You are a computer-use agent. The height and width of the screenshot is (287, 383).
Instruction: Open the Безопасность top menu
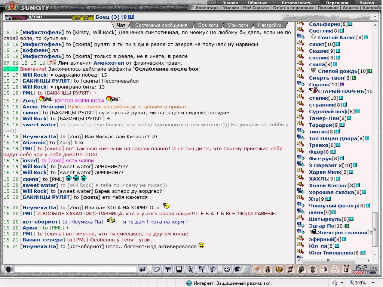point(297,3)
